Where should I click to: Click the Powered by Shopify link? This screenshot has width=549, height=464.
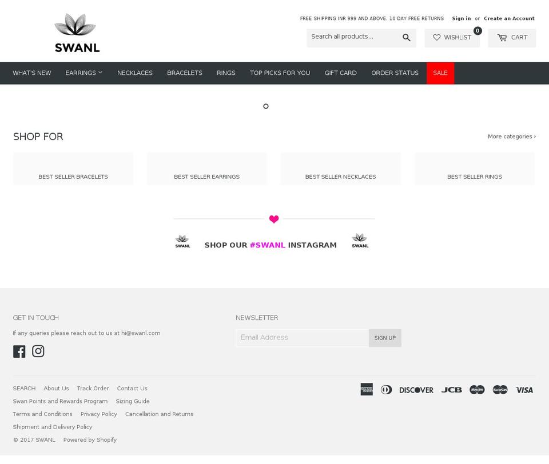click(x=90, y=440)
